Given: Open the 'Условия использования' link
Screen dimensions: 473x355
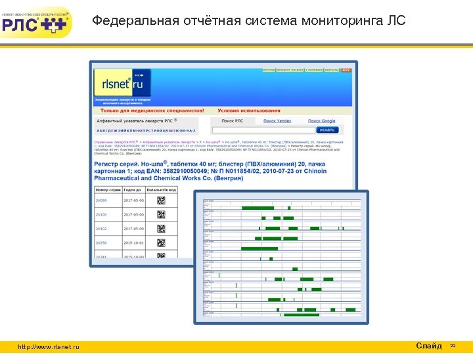Looking at the screenshot, I should 249,111.
